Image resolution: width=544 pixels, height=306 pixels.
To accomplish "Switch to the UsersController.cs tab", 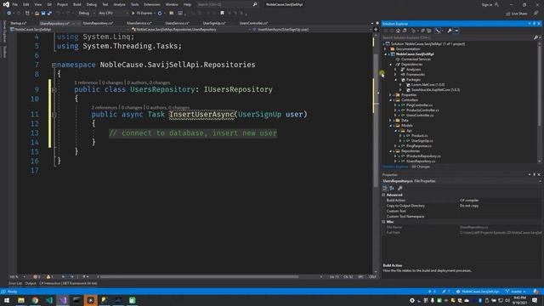I will click(x=253, y=23).
